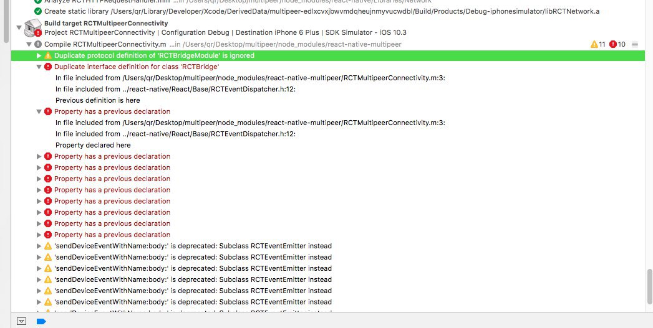Click the toolbox icon of the RCTMultipeerConnectivity target

33,27
